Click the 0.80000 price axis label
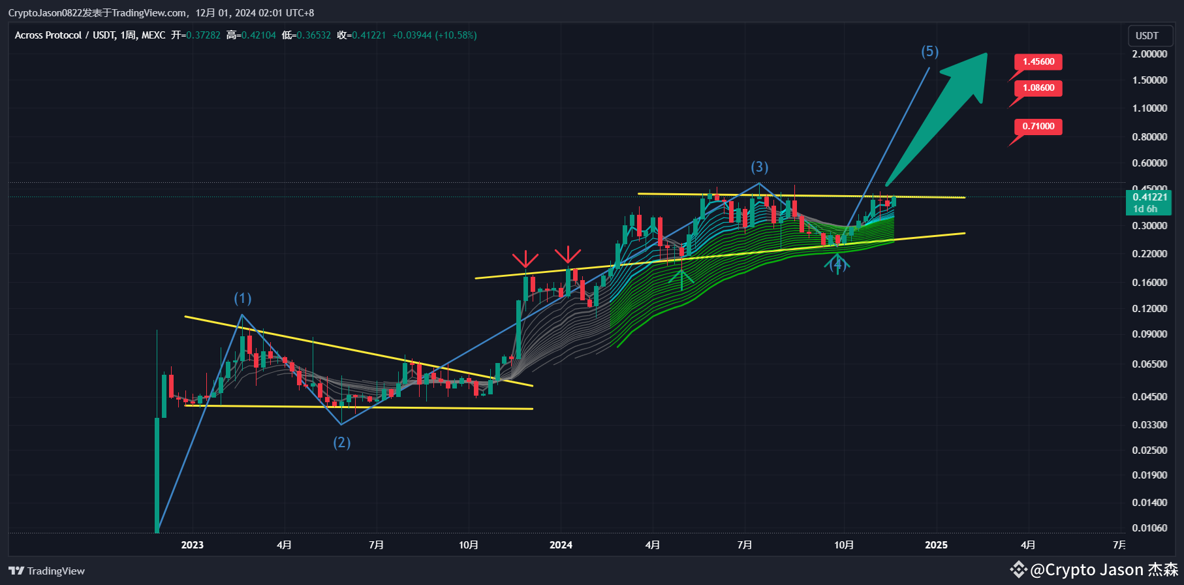The width and height of the screenshot is (1184, 585). click(1149, 137)
